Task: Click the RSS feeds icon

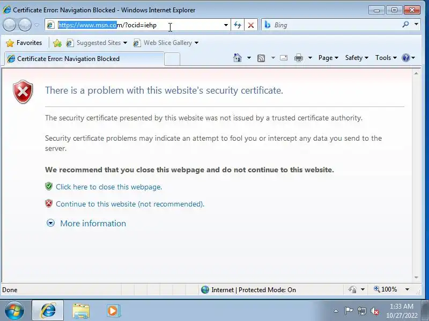Action: 261,58
